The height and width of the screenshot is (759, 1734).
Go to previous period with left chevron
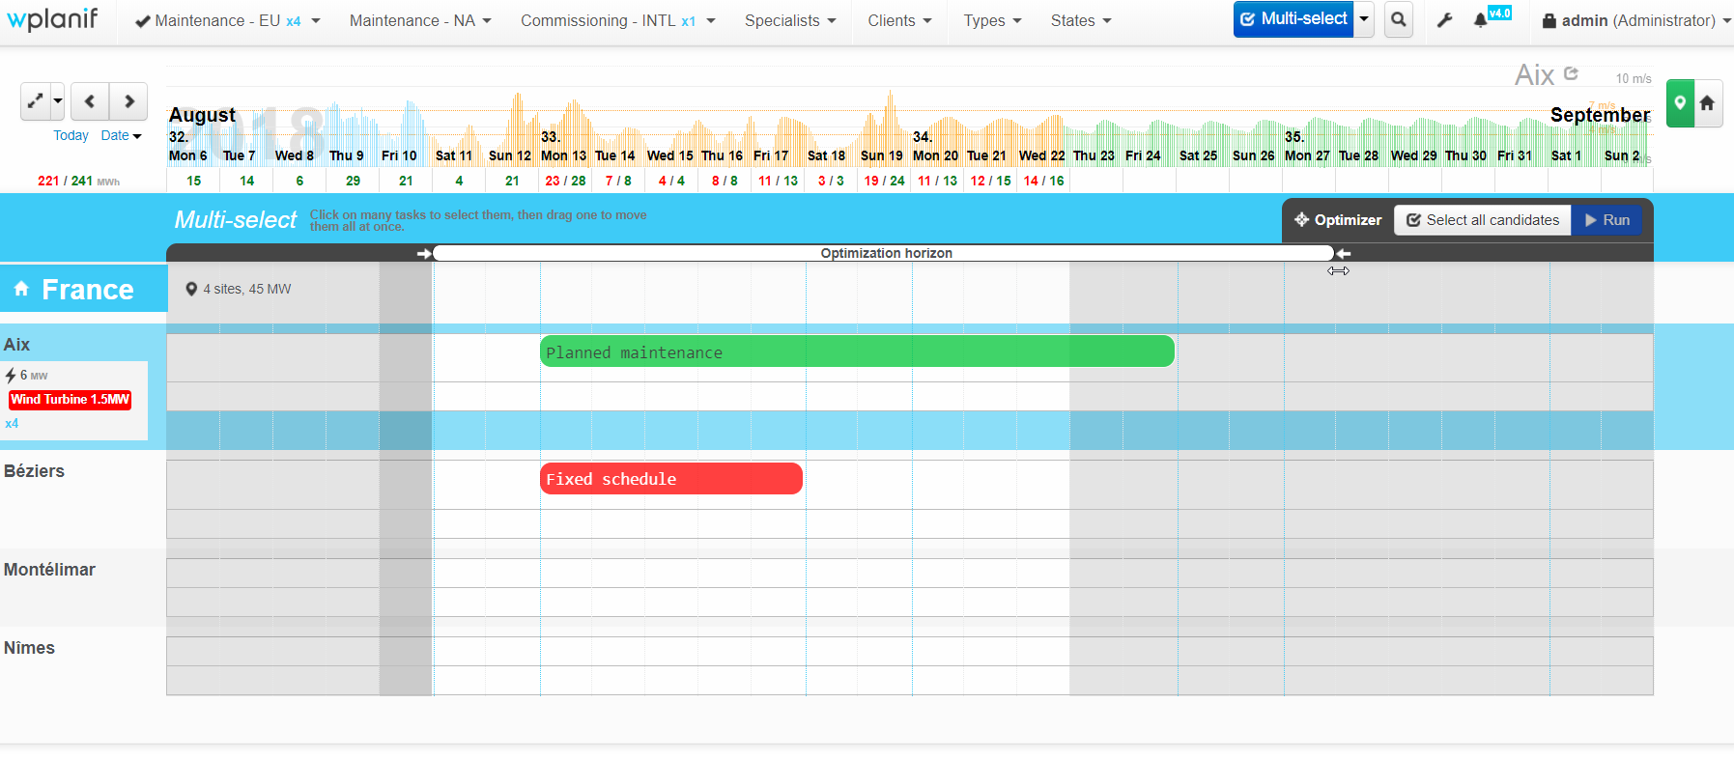tap(90, 101)
